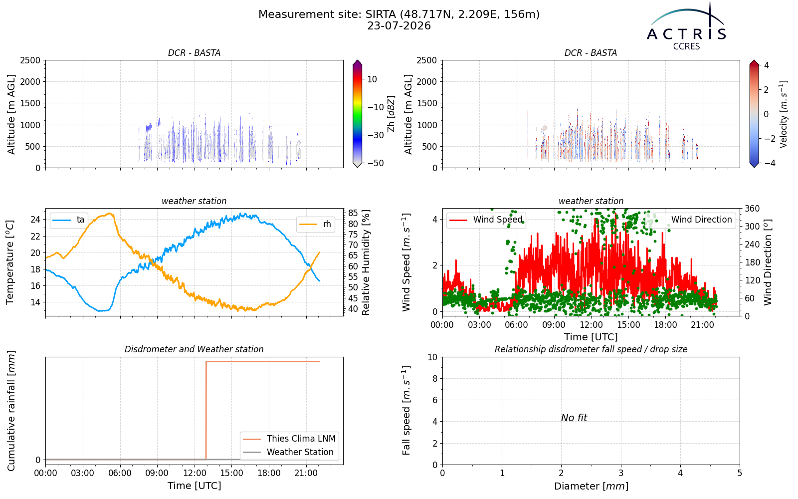Click 'Thies Clima LNM' legend label
Viewport: 798px width, 499px height.
[301, 439]
